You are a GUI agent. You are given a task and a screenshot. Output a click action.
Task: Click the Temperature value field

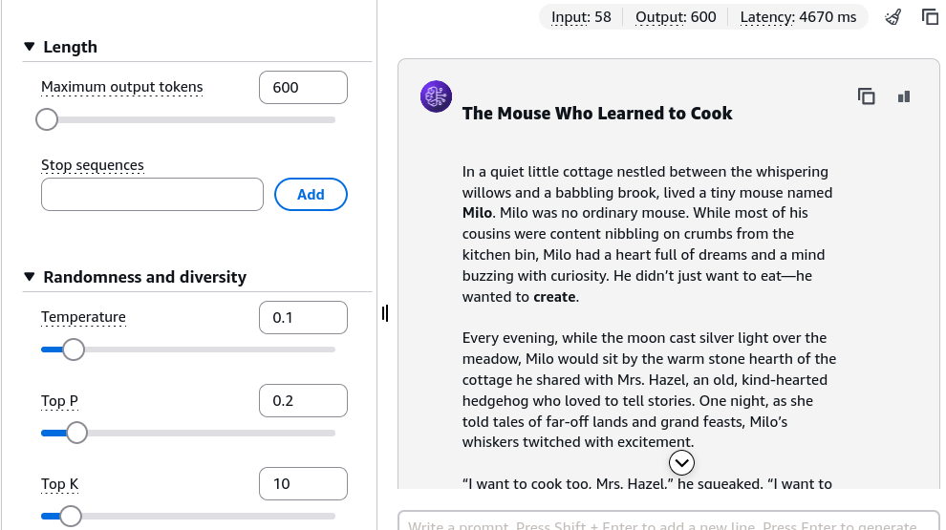304,317
